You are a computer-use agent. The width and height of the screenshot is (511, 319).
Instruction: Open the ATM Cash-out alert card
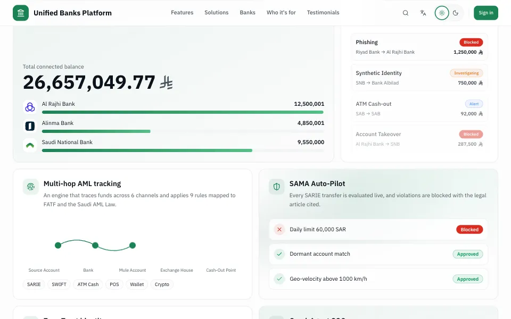point(419,108)
